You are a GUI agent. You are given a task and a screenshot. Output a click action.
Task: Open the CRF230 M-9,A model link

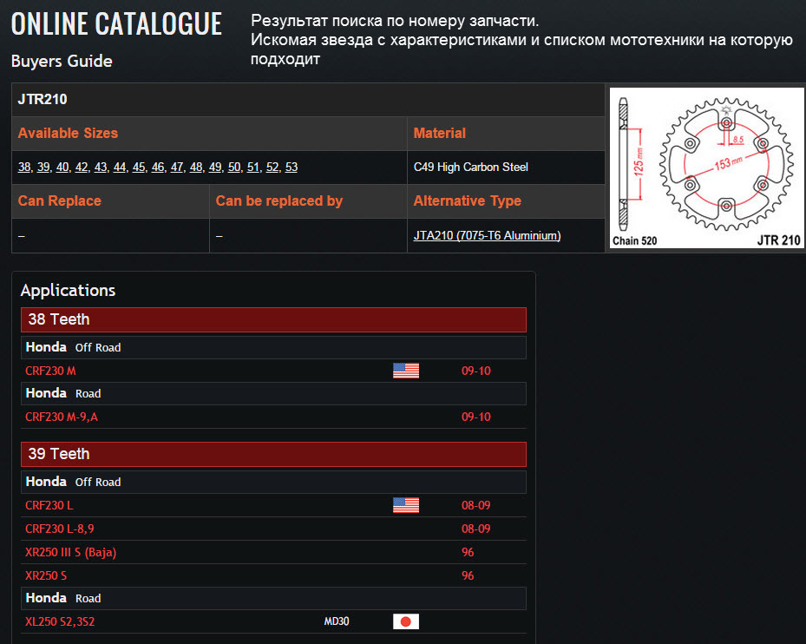(x=62, y=417)
